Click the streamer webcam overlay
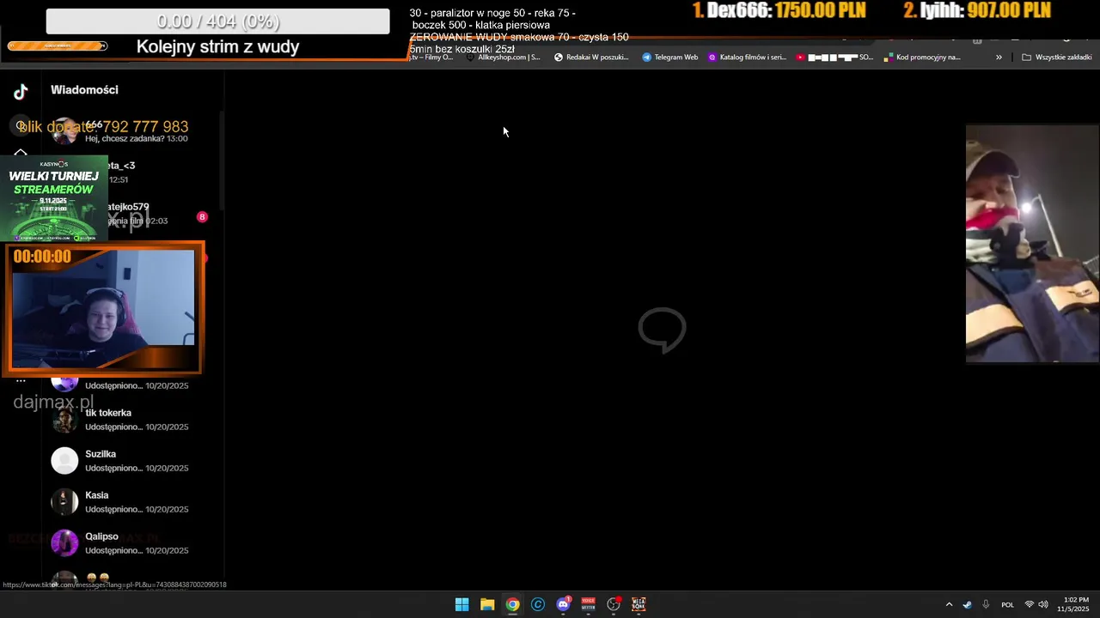Image resolution: width=1100 pixels, height=618 pixels. coord(104,309)
